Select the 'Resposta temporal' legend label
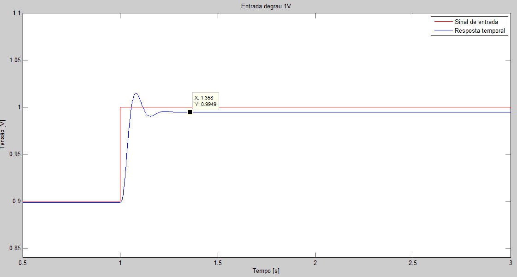 point(480,31)
